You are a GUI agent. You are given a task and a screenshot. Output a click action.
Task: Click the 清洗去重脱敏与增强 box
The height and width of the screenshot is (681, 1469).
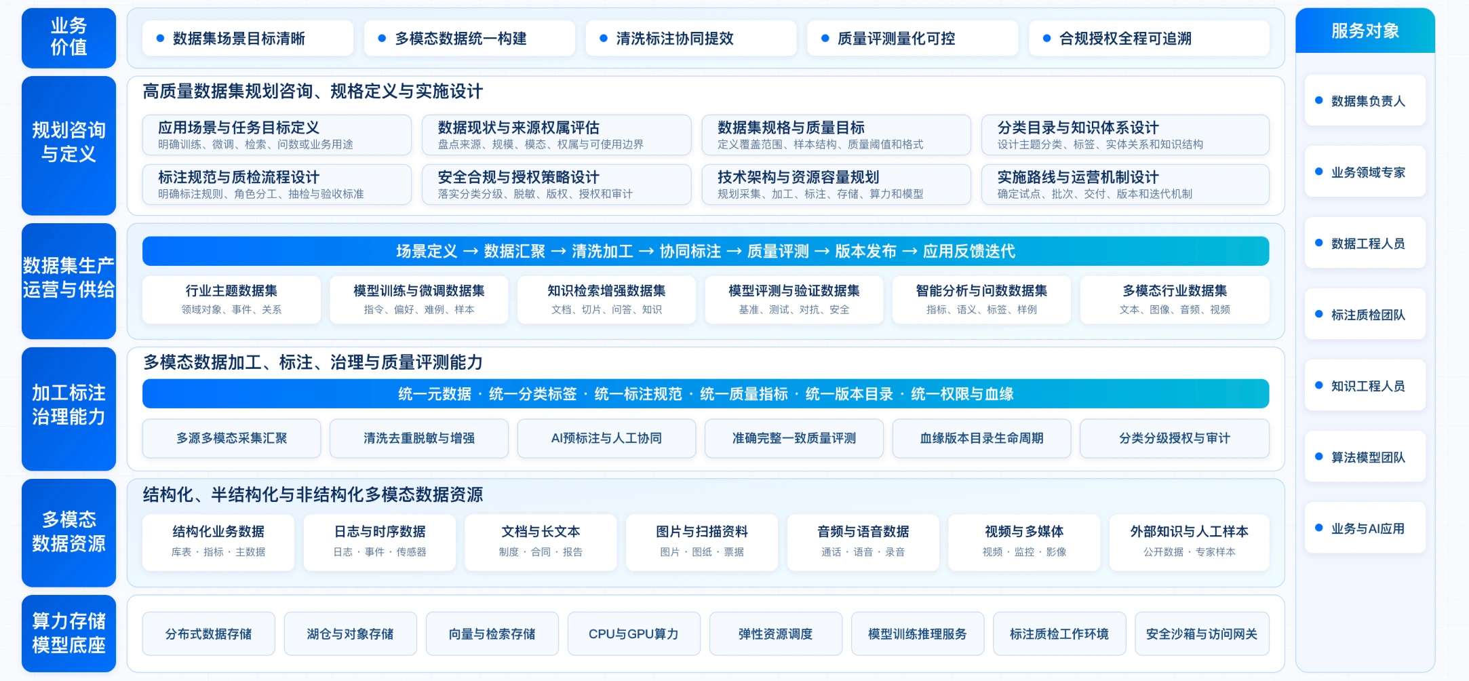click(x=419, y=438)
